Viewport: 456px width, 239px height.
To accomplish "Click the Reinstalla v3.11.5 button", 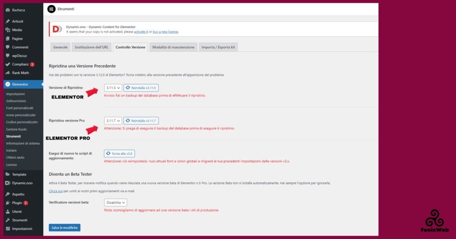I will [141, 88].
